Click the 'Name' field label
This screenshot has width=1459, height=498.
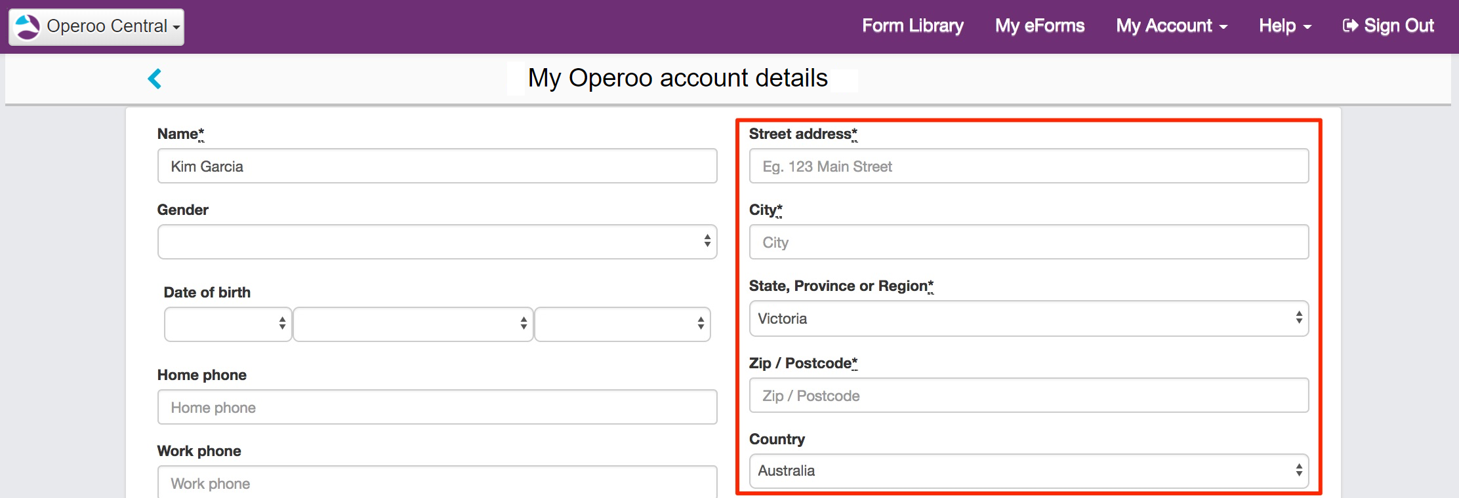click(x=180, y=134)
